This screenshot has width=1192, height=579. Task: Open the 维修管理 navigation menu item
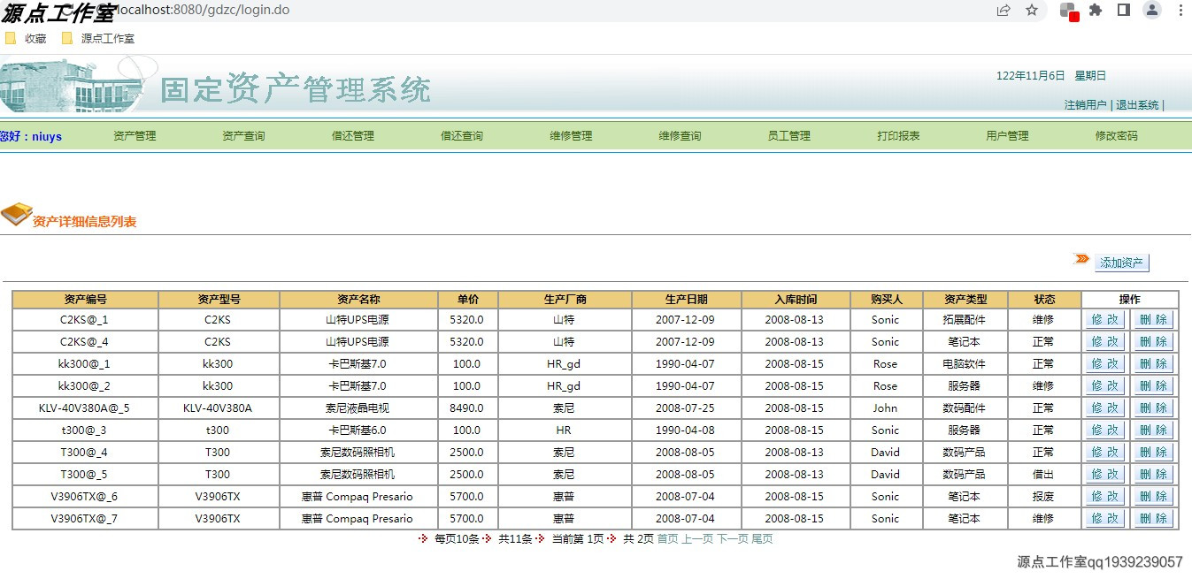point(571,135)
